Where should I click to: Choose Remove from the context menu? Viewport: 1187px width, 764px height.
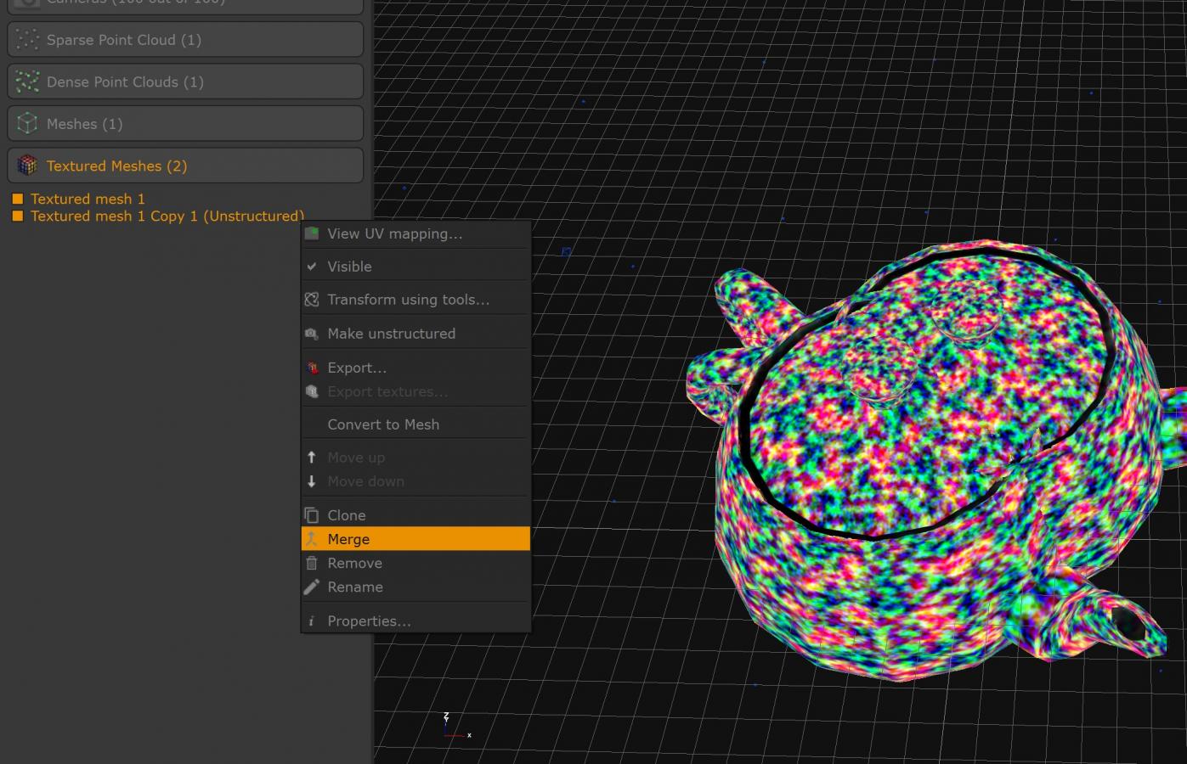(x=415, y=563)
